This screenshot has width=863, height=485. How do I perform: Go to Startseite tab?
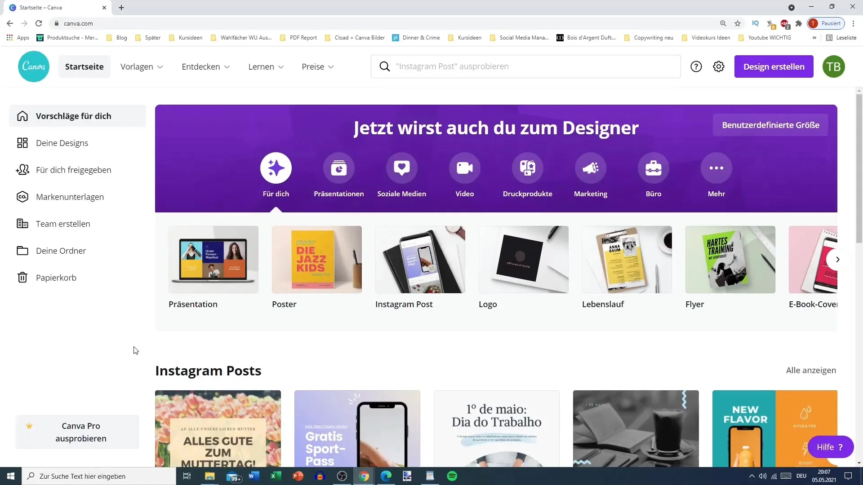(x=85, y=66)
